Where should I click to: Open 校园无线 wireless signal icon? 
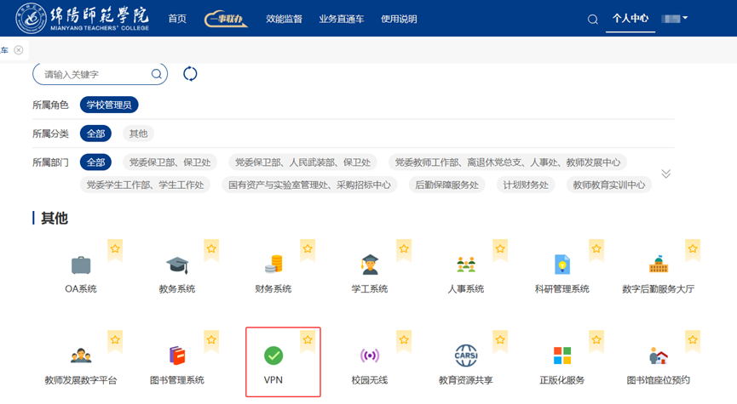click(370, 356)
